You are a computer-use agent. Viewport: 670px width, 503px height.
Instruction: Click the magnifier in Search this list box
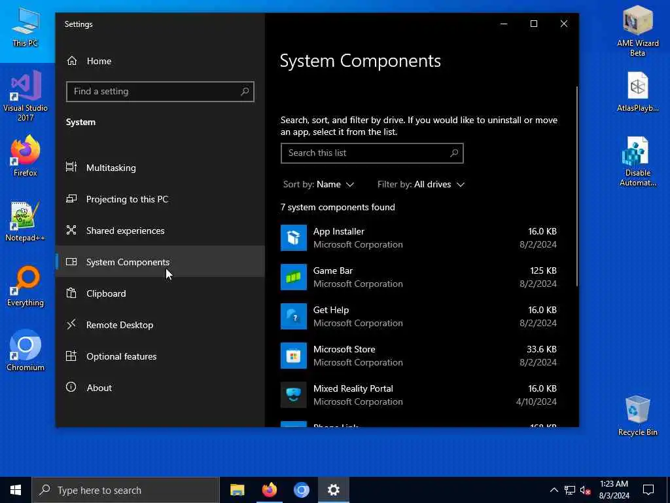click(454, 153)
